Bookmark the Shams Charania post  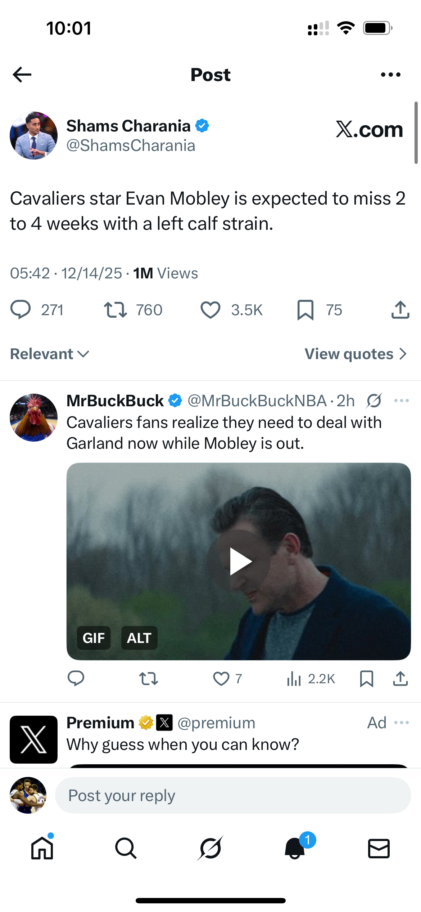click(305, 310)
